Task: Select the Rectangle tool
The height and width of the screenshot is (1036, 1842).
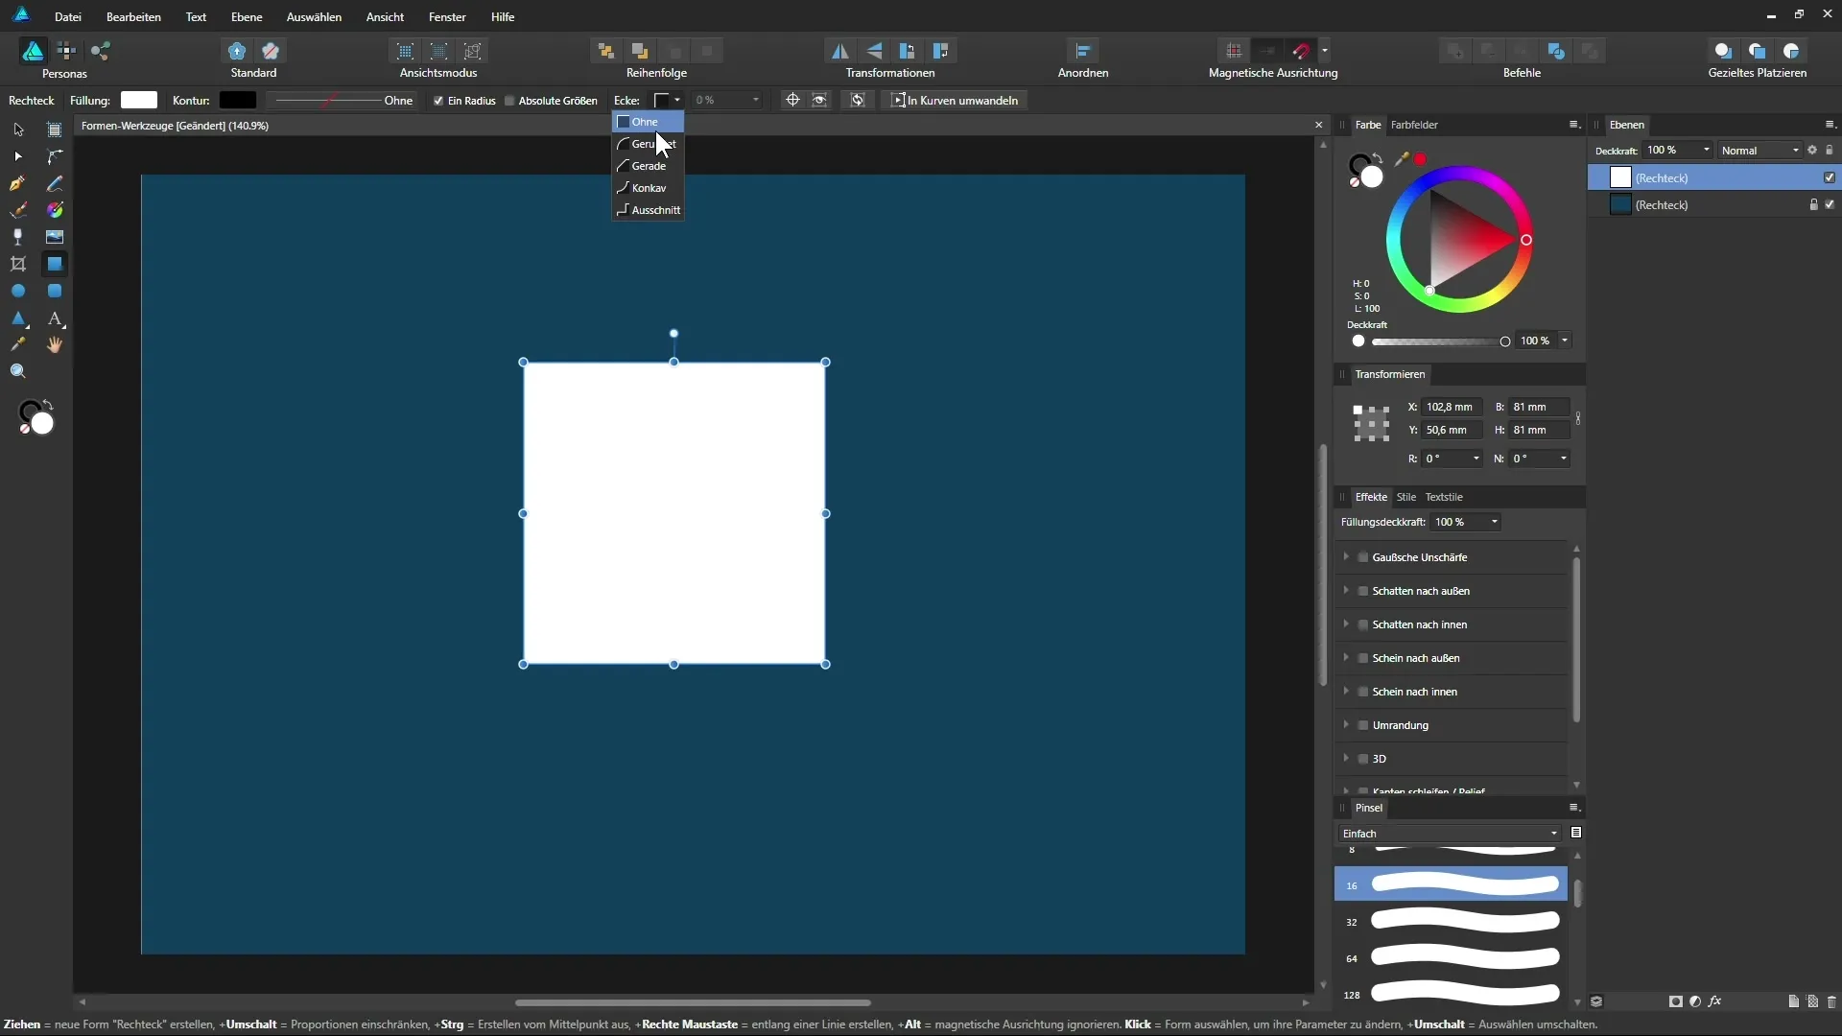Action: pyautogui.click(x=55, y=264)
